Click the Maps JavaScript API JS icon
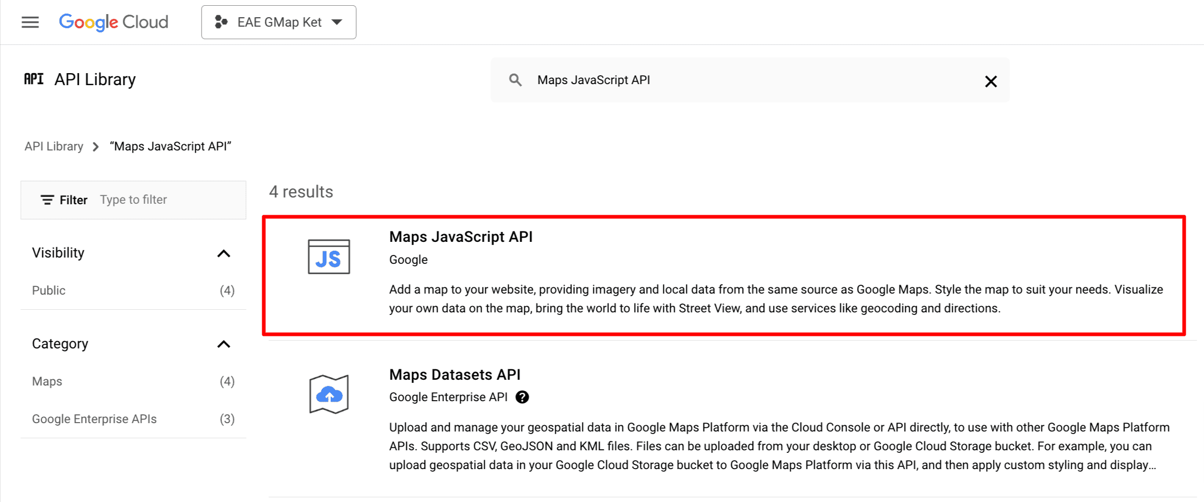 tap(329, 256)
